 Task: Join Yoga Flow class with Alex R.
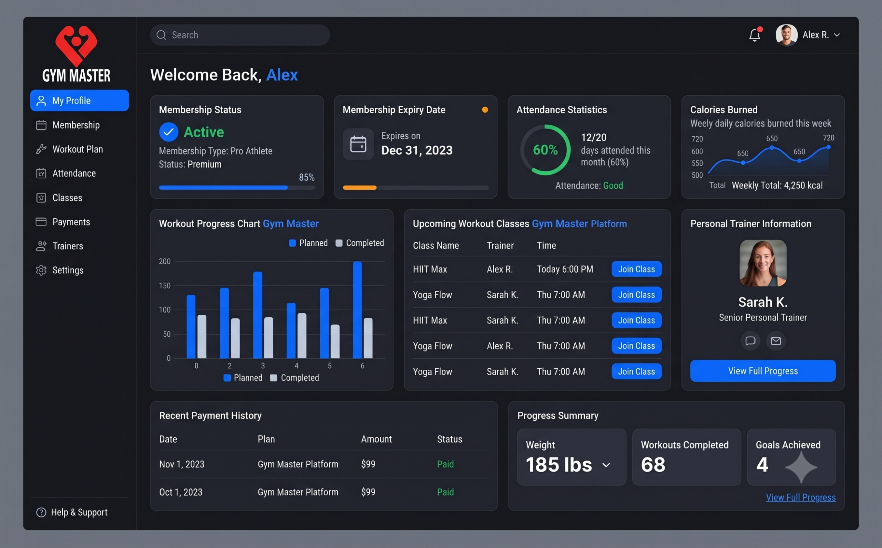click(636, 346)
